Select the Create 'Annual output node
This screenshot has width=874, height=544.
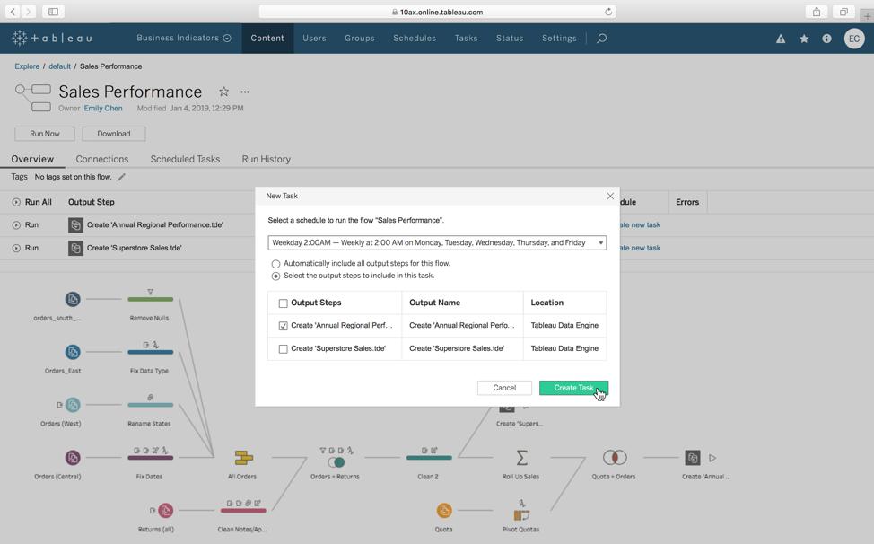(x=692, y=458)
